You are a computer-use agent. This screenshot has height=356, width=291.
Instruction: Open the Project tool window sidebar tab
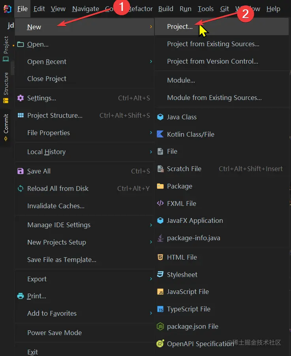(6, 49)
